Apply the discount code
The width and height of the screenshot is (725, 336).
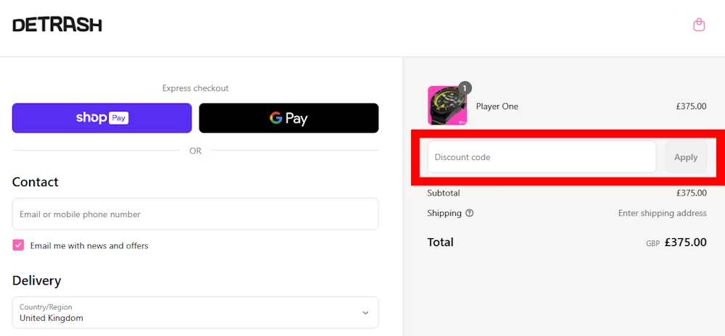tap(685, 157)
